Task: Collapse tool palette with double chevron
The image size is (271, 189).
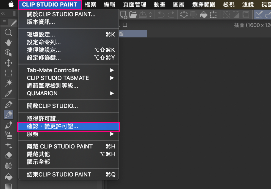Action: coord(3,13)
